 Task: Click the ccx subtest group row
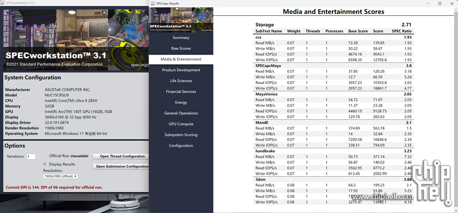(333, 37)
